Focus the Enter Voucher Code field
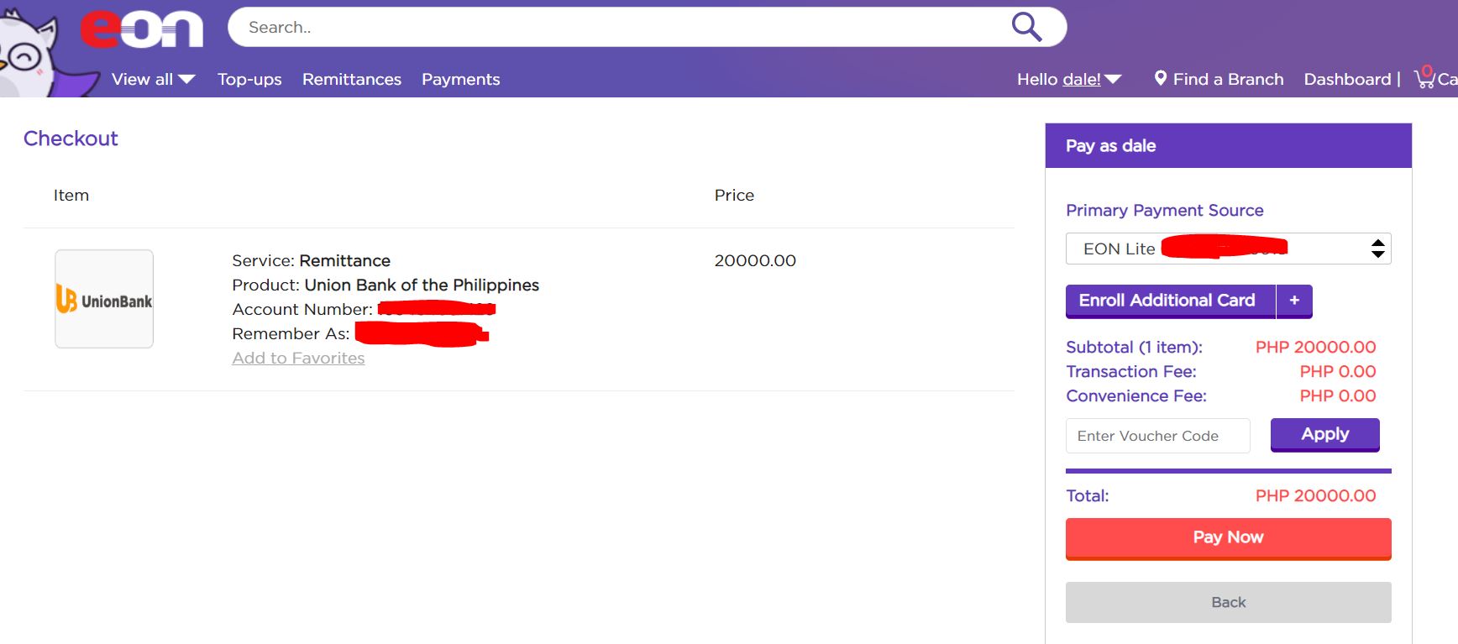Viewport: 1458px width, 644px height. click(x=1157, y=436)
